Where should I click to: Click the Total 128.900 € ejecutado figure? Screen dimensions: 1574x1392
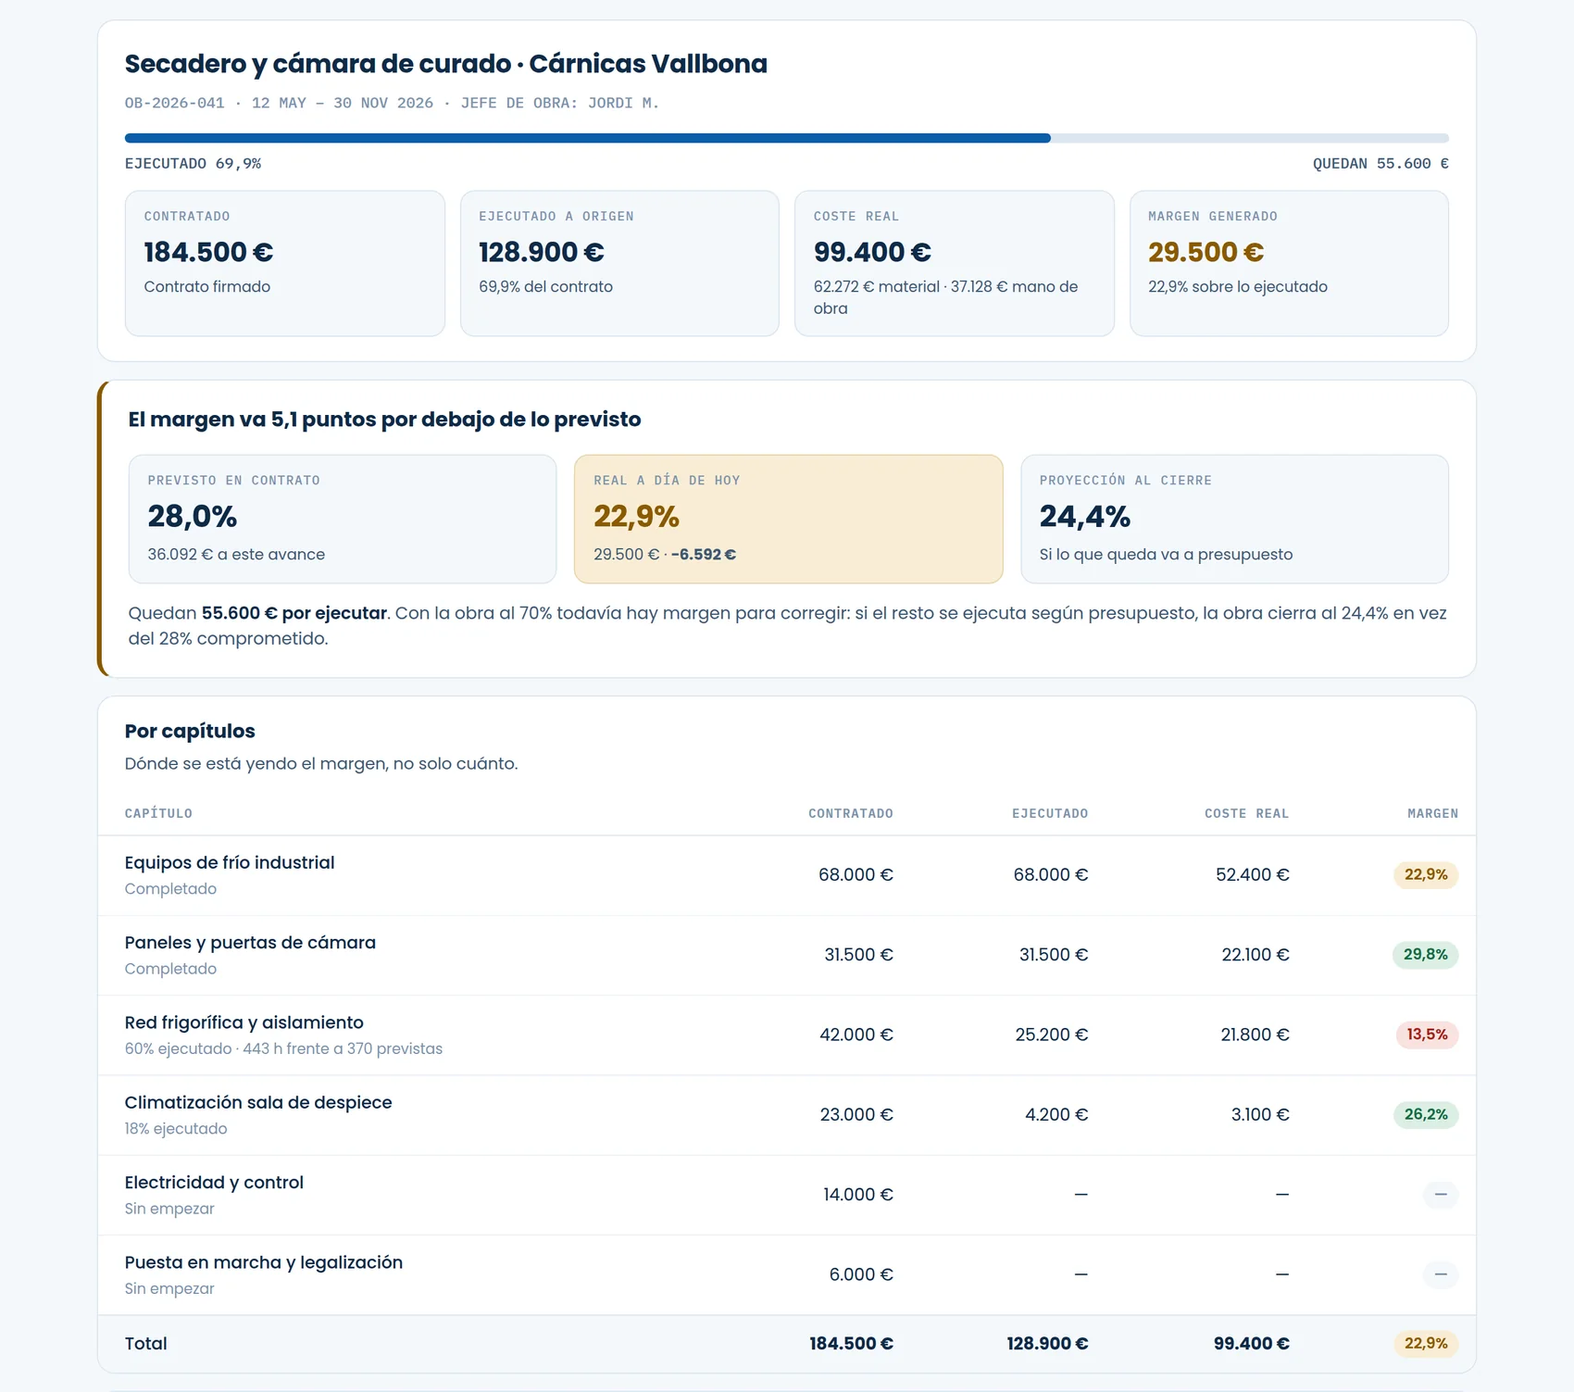click(1047, 1344)
